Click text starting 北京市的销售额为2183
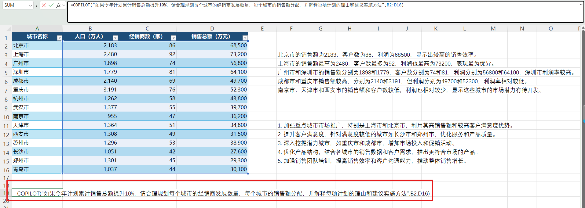Image resolution: width=585 pixels, height=208 pixels. point(378,55)
